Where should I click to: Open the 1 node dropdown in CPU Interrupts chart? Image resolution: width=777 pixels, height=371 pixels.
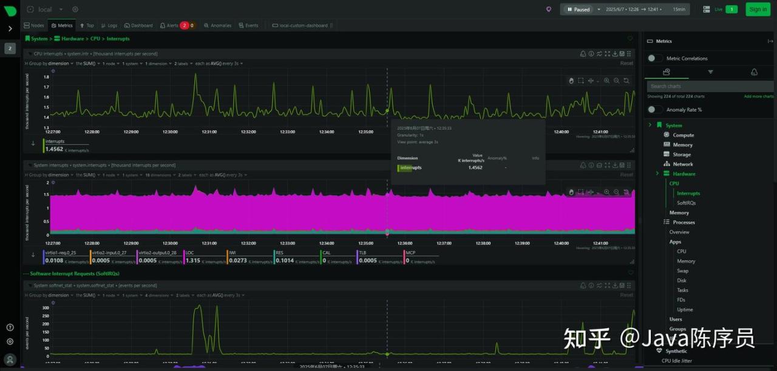111,64
